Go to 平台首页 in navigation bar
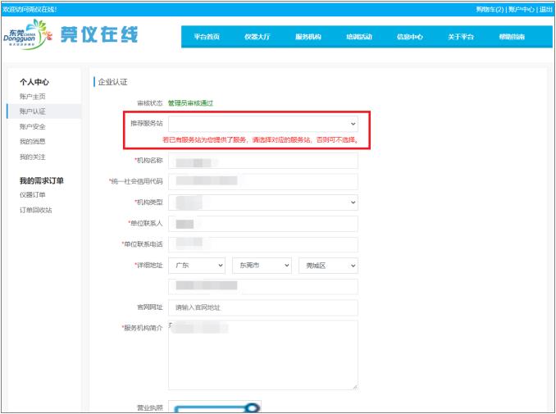 (207, 37)
